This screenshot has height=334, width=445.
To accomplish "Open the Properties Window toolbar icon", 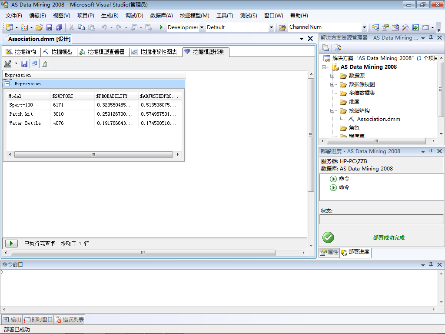I will pyautogui.click(x=385, y=27).
